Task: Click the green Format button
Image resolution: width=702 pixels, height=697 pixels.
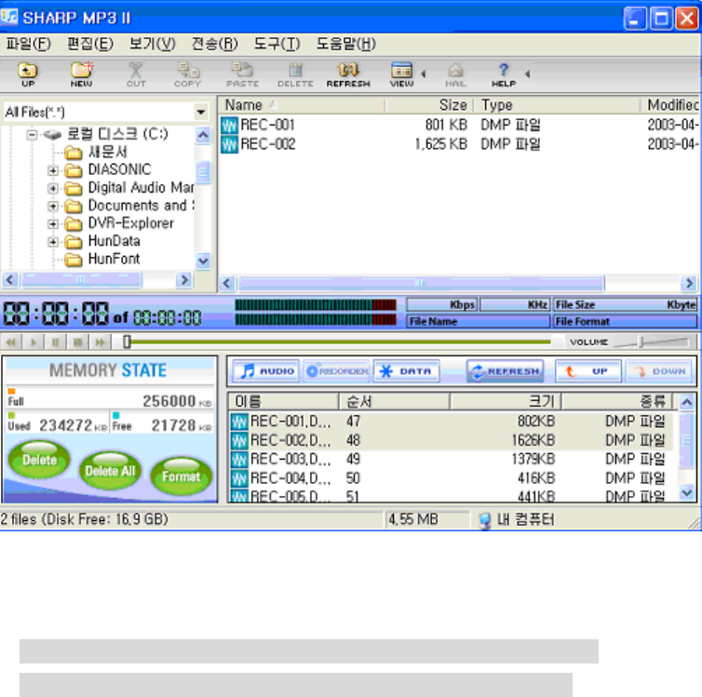Action: tap(181, 476)
